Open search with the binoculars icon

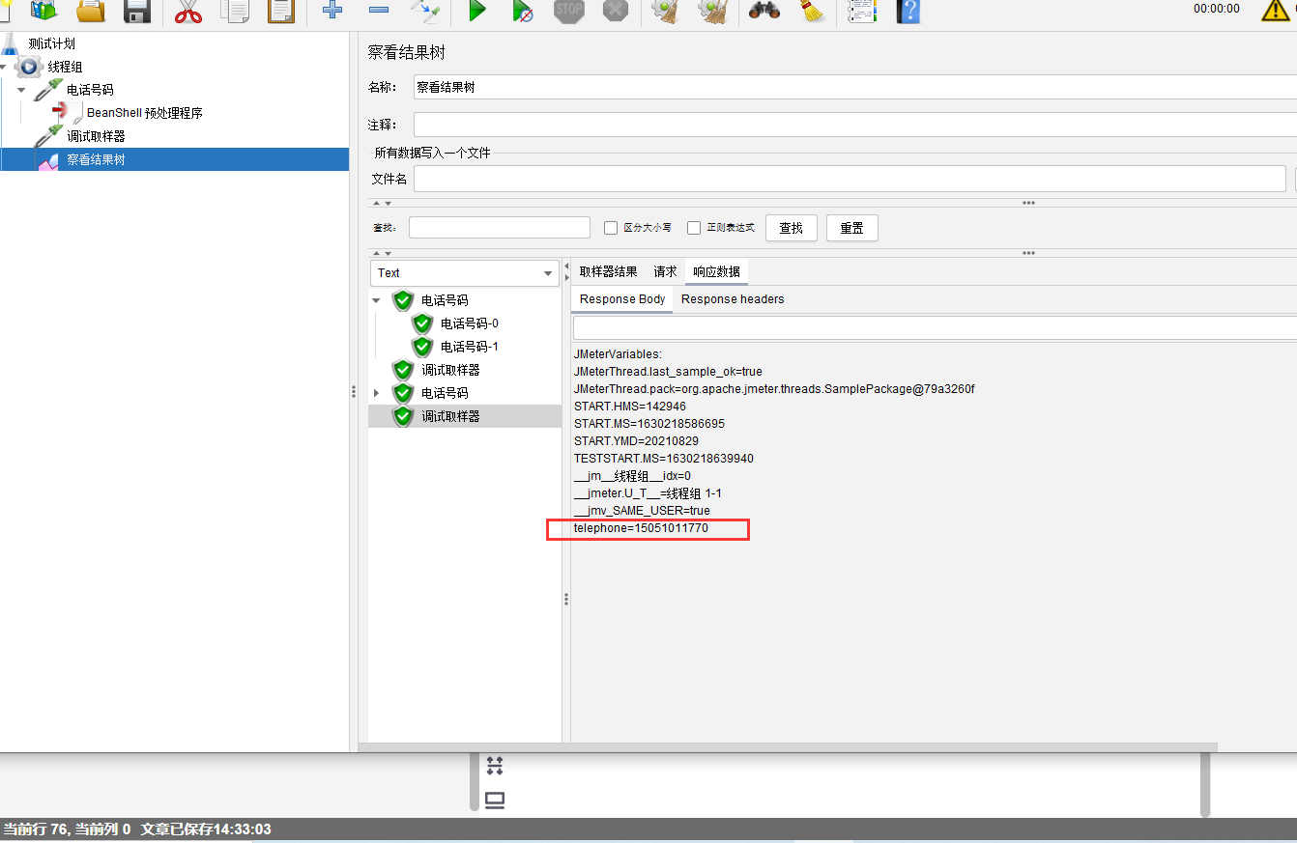(764, 11)
